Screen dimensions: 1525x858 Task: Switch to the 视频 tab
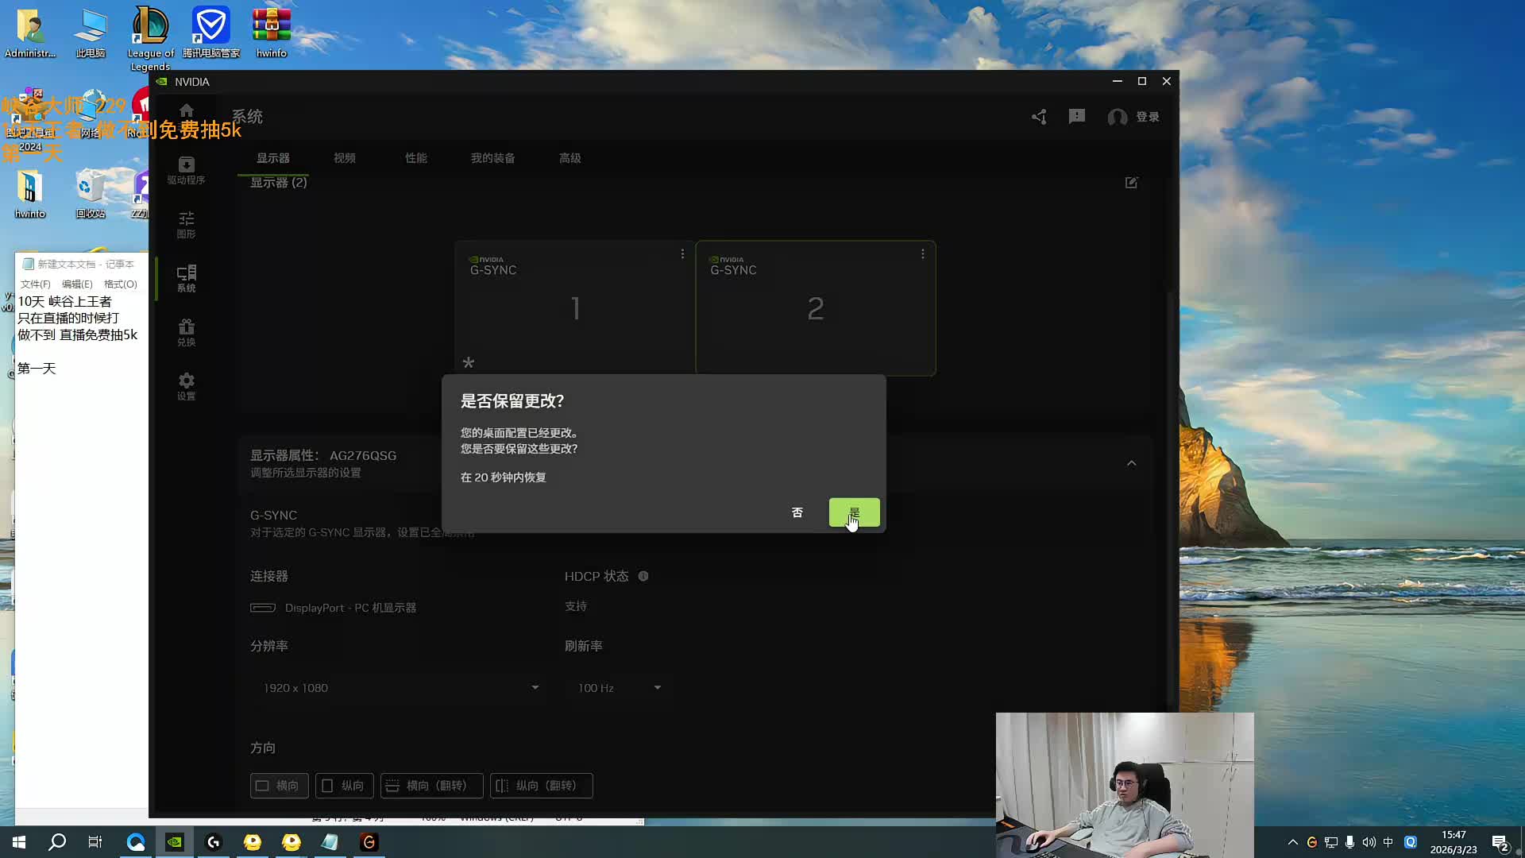(345, 158)
